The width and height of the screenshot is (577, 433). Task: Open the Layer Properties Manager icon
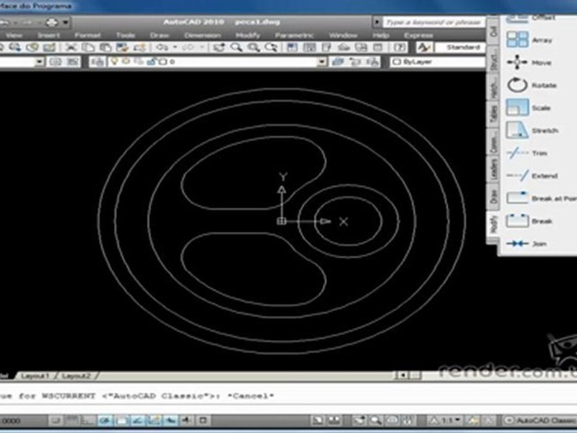tap(97, 62)
